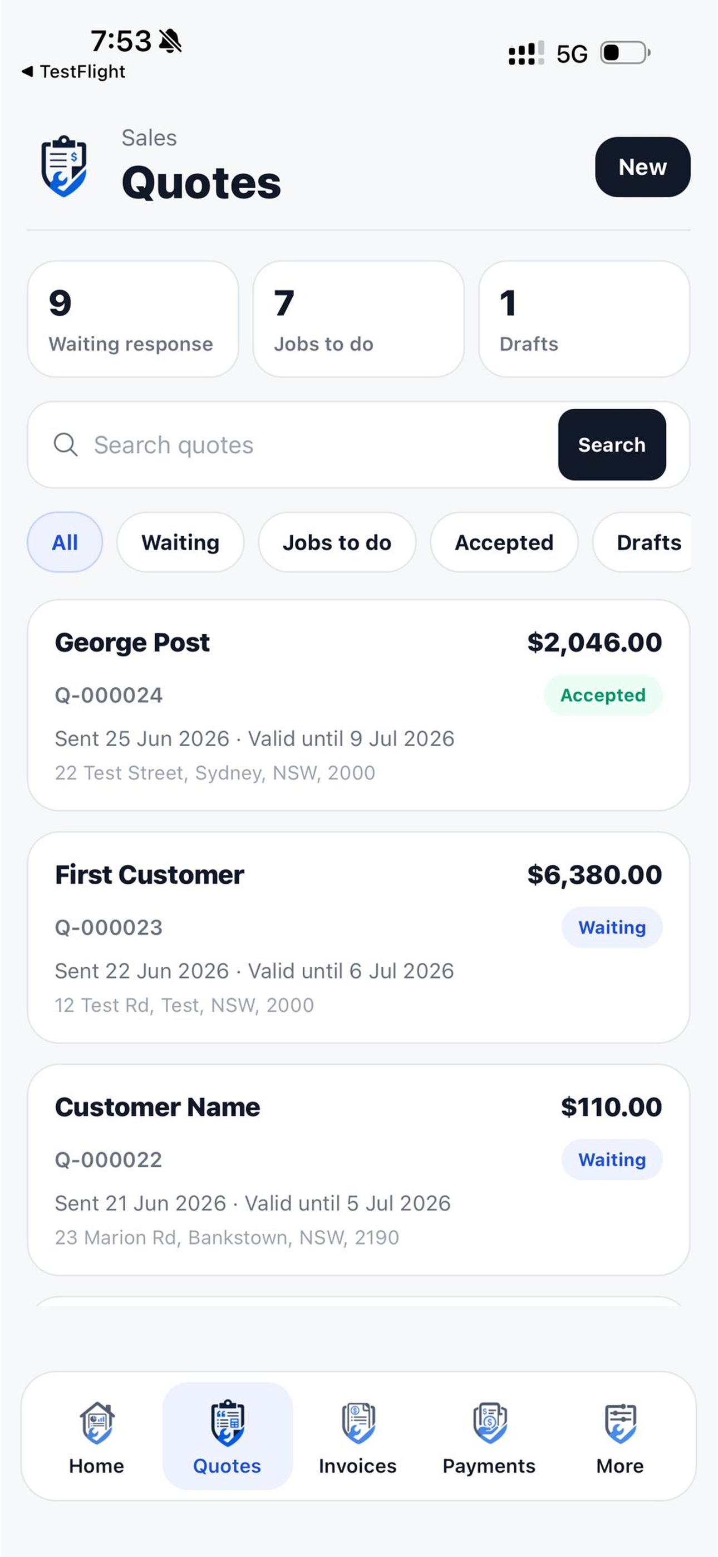Tap the magnifier icon in search box
Viewport: 718px width, 1557px height.
tap(65, 445)
